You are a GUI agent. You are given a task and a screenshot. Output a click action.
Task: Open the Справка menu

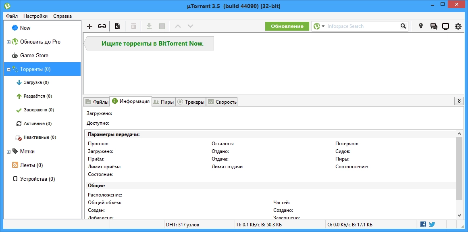coord(62,16)
